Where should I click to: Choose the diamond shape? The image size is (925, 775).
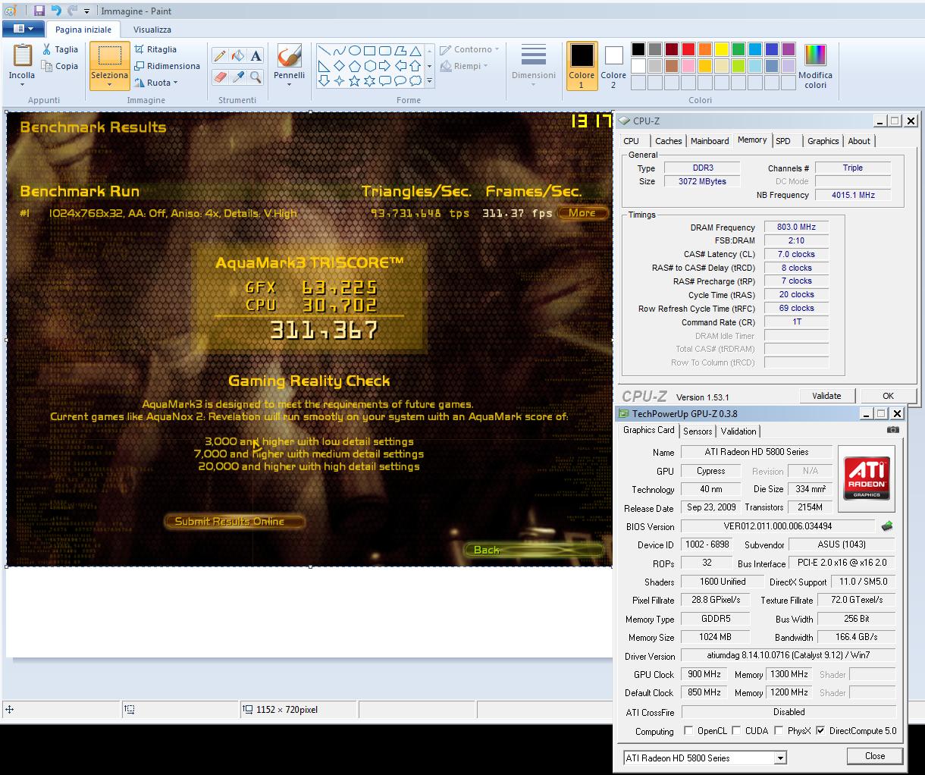click(339, 66)
